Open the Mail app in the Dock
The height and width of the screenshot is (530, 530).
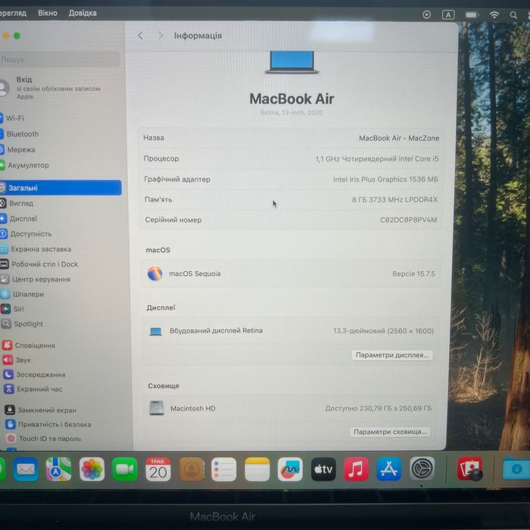pos(26,469)
